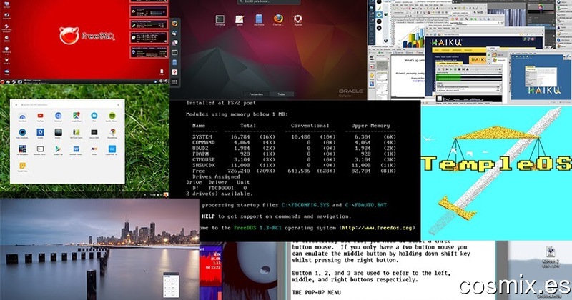Click the Chrome OS launcher search box
The image size is (572, 300).
[x=67, y=104]
